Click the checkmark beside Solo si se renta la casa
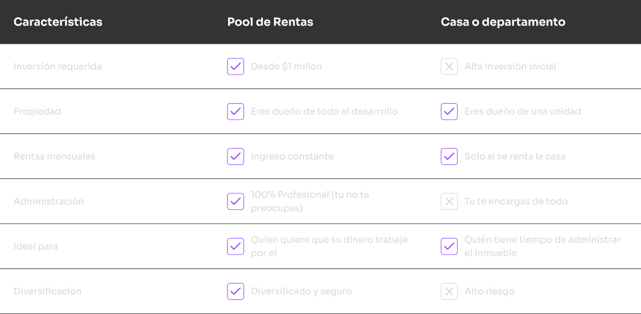Viewport: 641px width, 314px height. point(449,156)
